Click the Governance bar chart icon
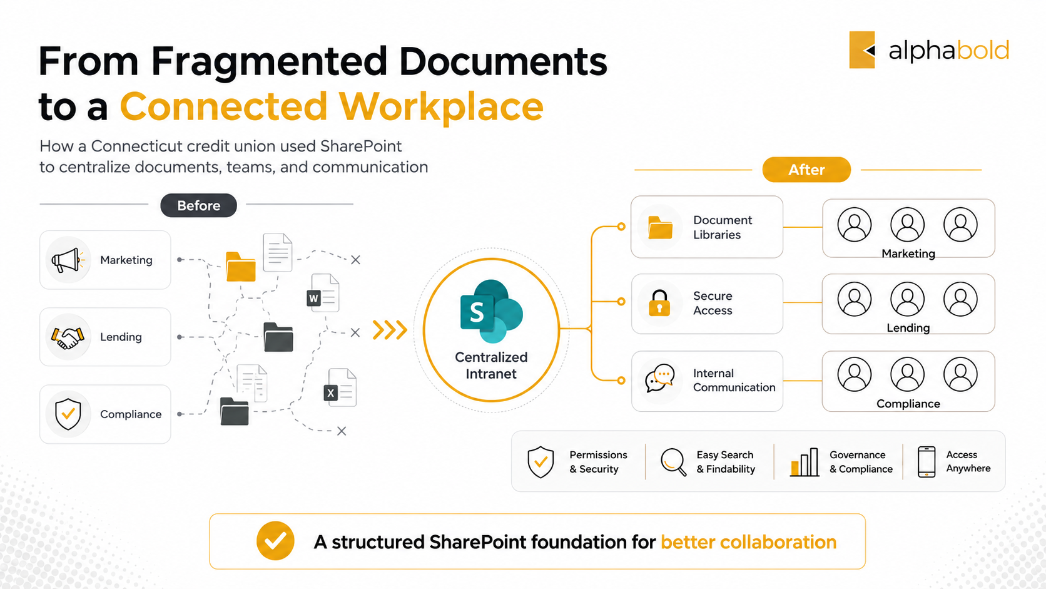1046x589 pixels. pos(805,462)
